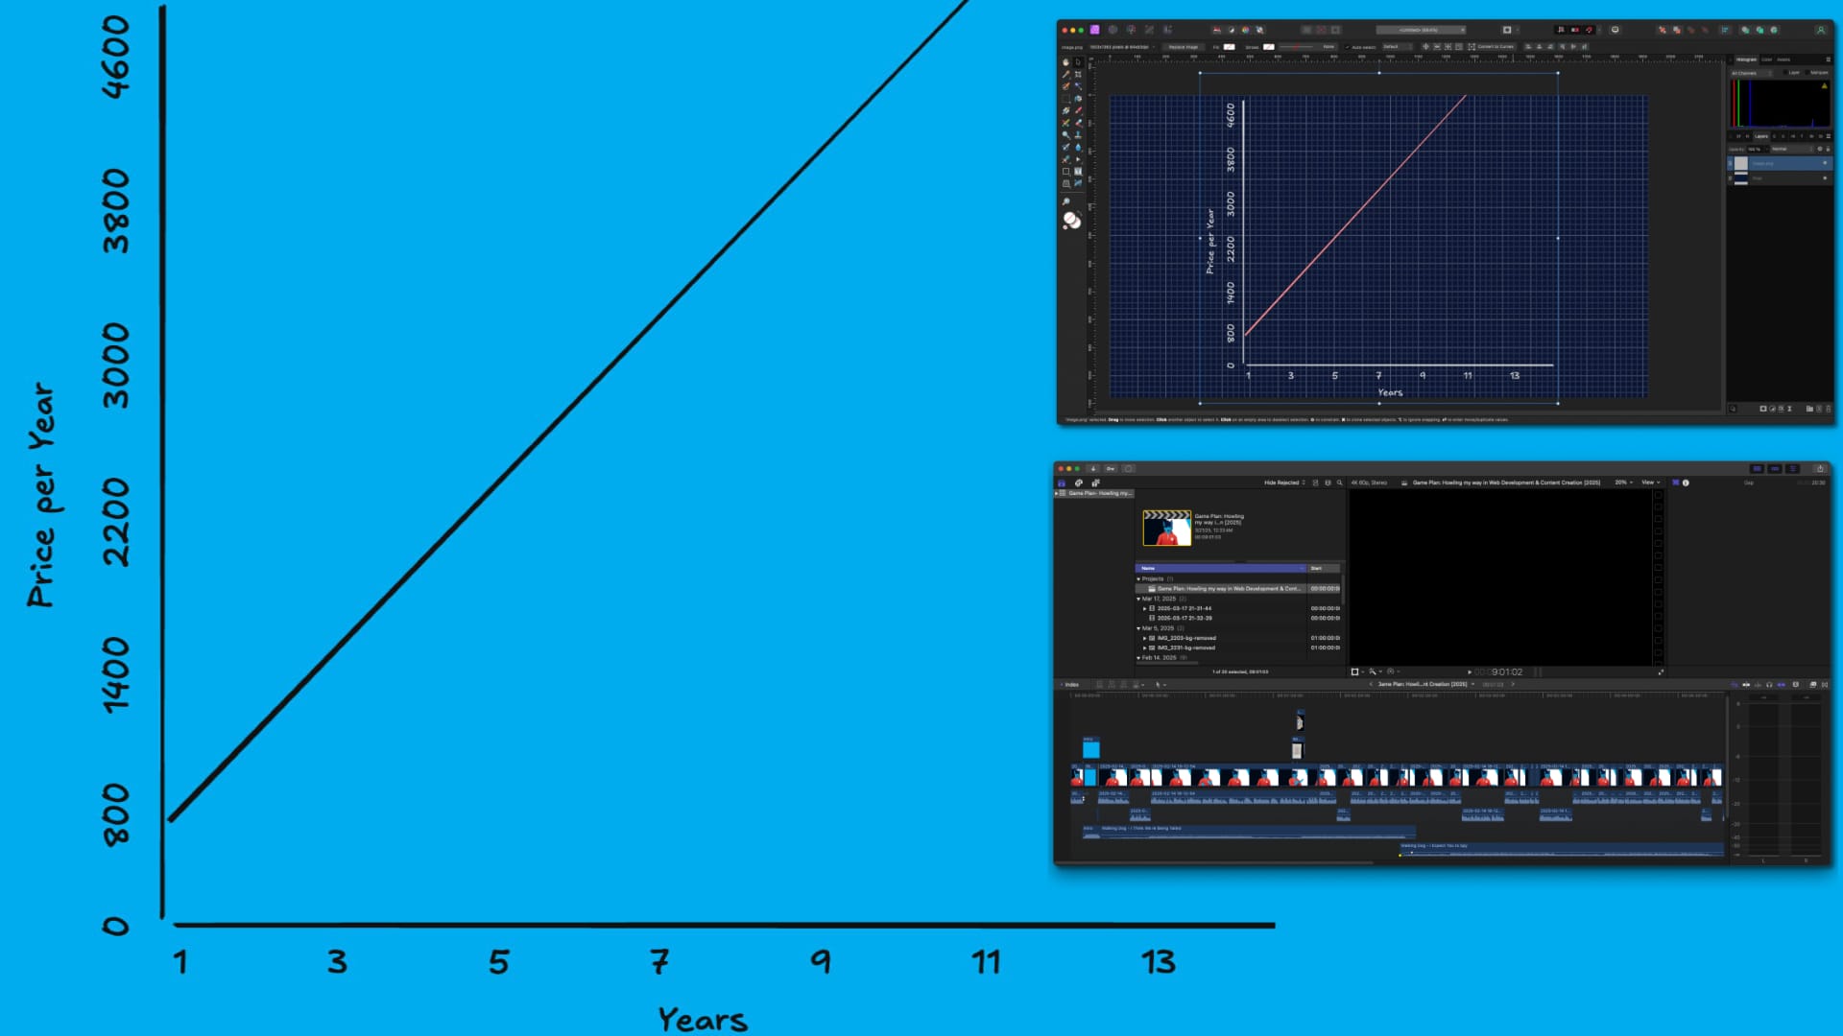Image resolution: width=1843 pixels, height=1036 pixels.
Task: Select the project thumbnail in browser
Action: click(x=1166, y=528)
